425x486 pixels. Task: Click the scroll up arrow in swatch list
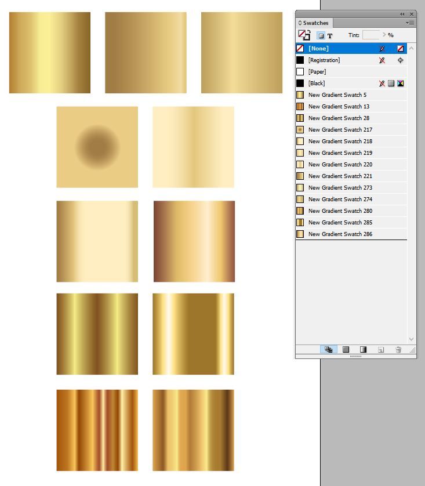tap(411, 48)
